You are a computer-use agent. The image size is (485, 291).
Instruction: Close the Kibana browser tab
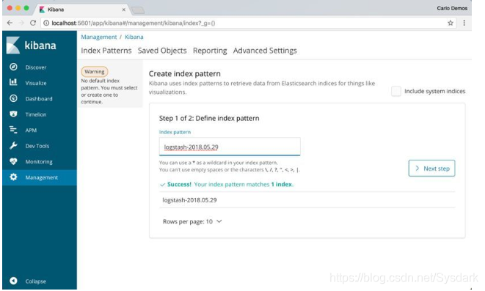pyautogui.click(x=124, y=10)
